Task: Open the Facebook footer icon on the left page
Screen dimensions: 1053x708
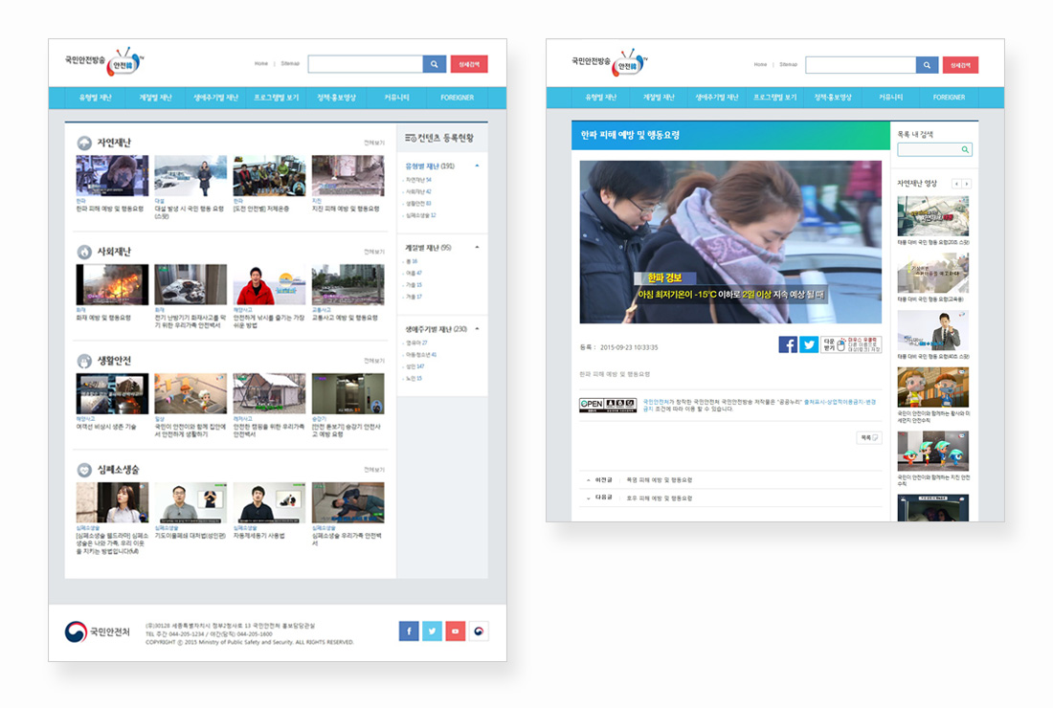Action: 409,631
